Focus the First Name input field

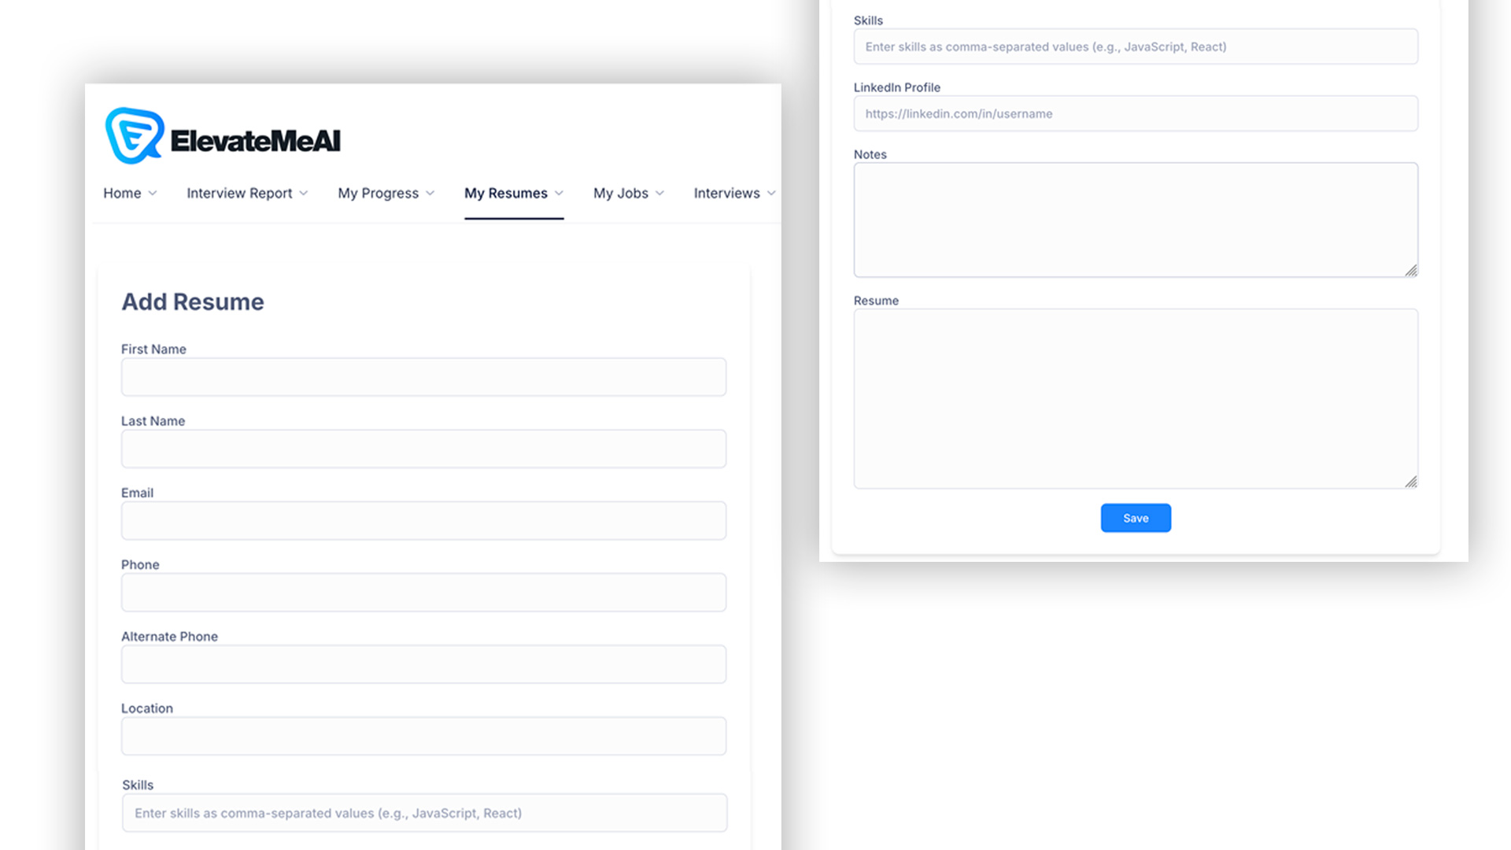[423, 377]
